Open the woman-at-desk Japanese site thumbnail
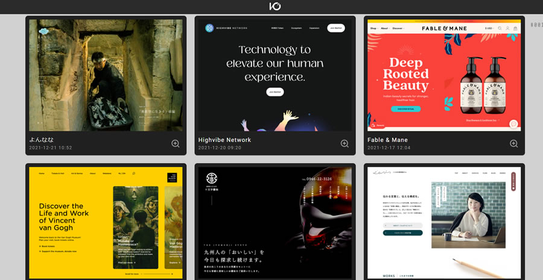Viewport: 543px width, 280px height. (x=443, y=223)
